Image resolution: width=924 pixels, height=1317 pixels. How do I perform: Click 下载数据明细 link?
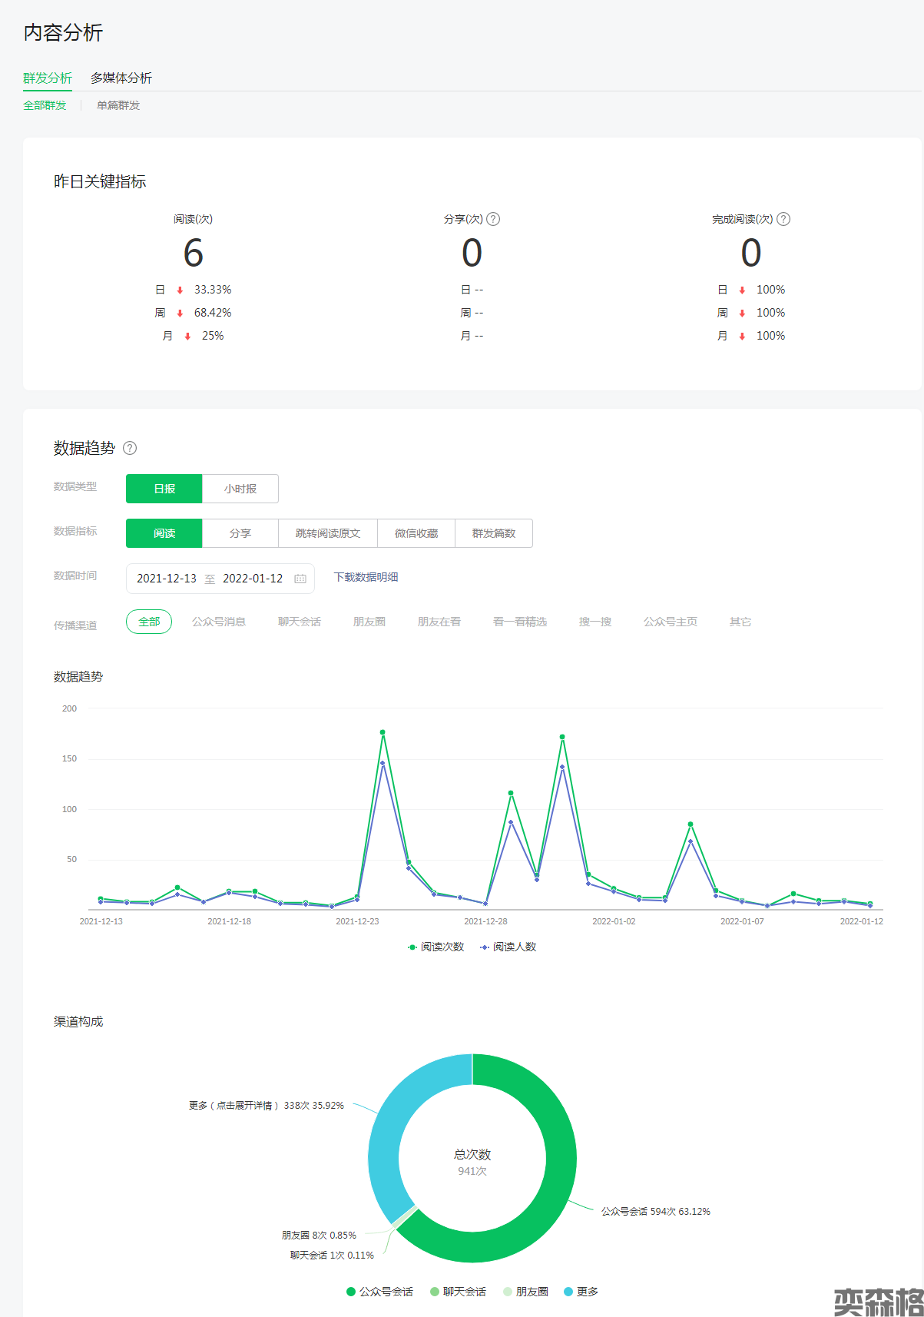tap(366, 577)
